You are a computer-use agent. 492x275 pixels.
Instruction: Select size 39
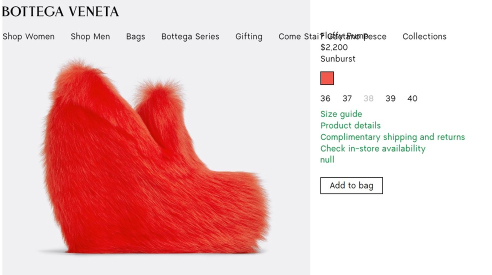point(390,98)
